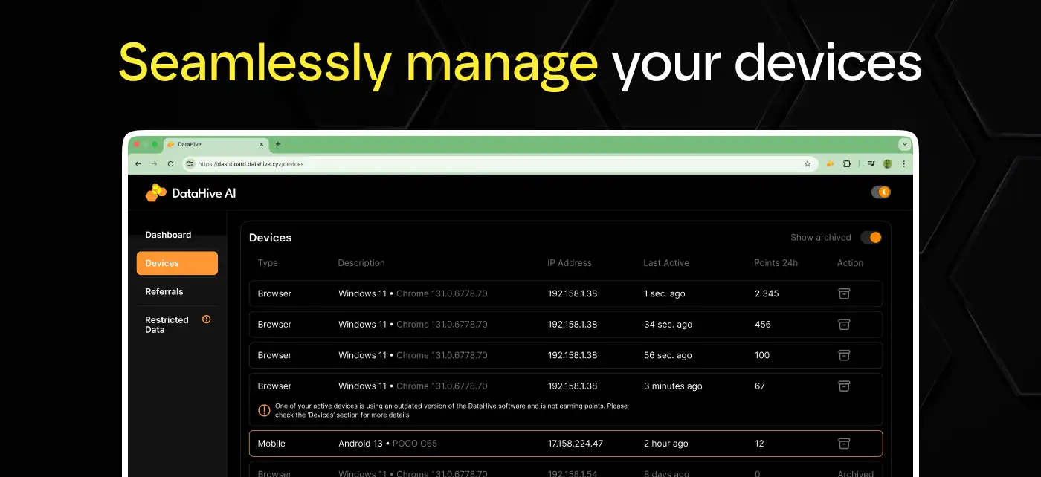Select the Devices sidebar button

click(x=177, y=263)
